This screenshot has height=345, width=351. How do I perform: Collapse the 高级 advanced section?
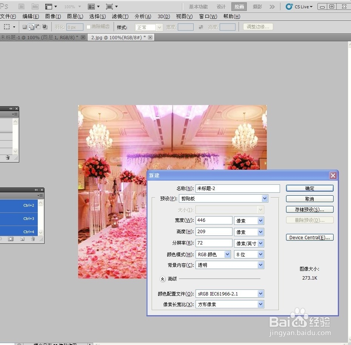pyautogui.click(x=163, y=279)
